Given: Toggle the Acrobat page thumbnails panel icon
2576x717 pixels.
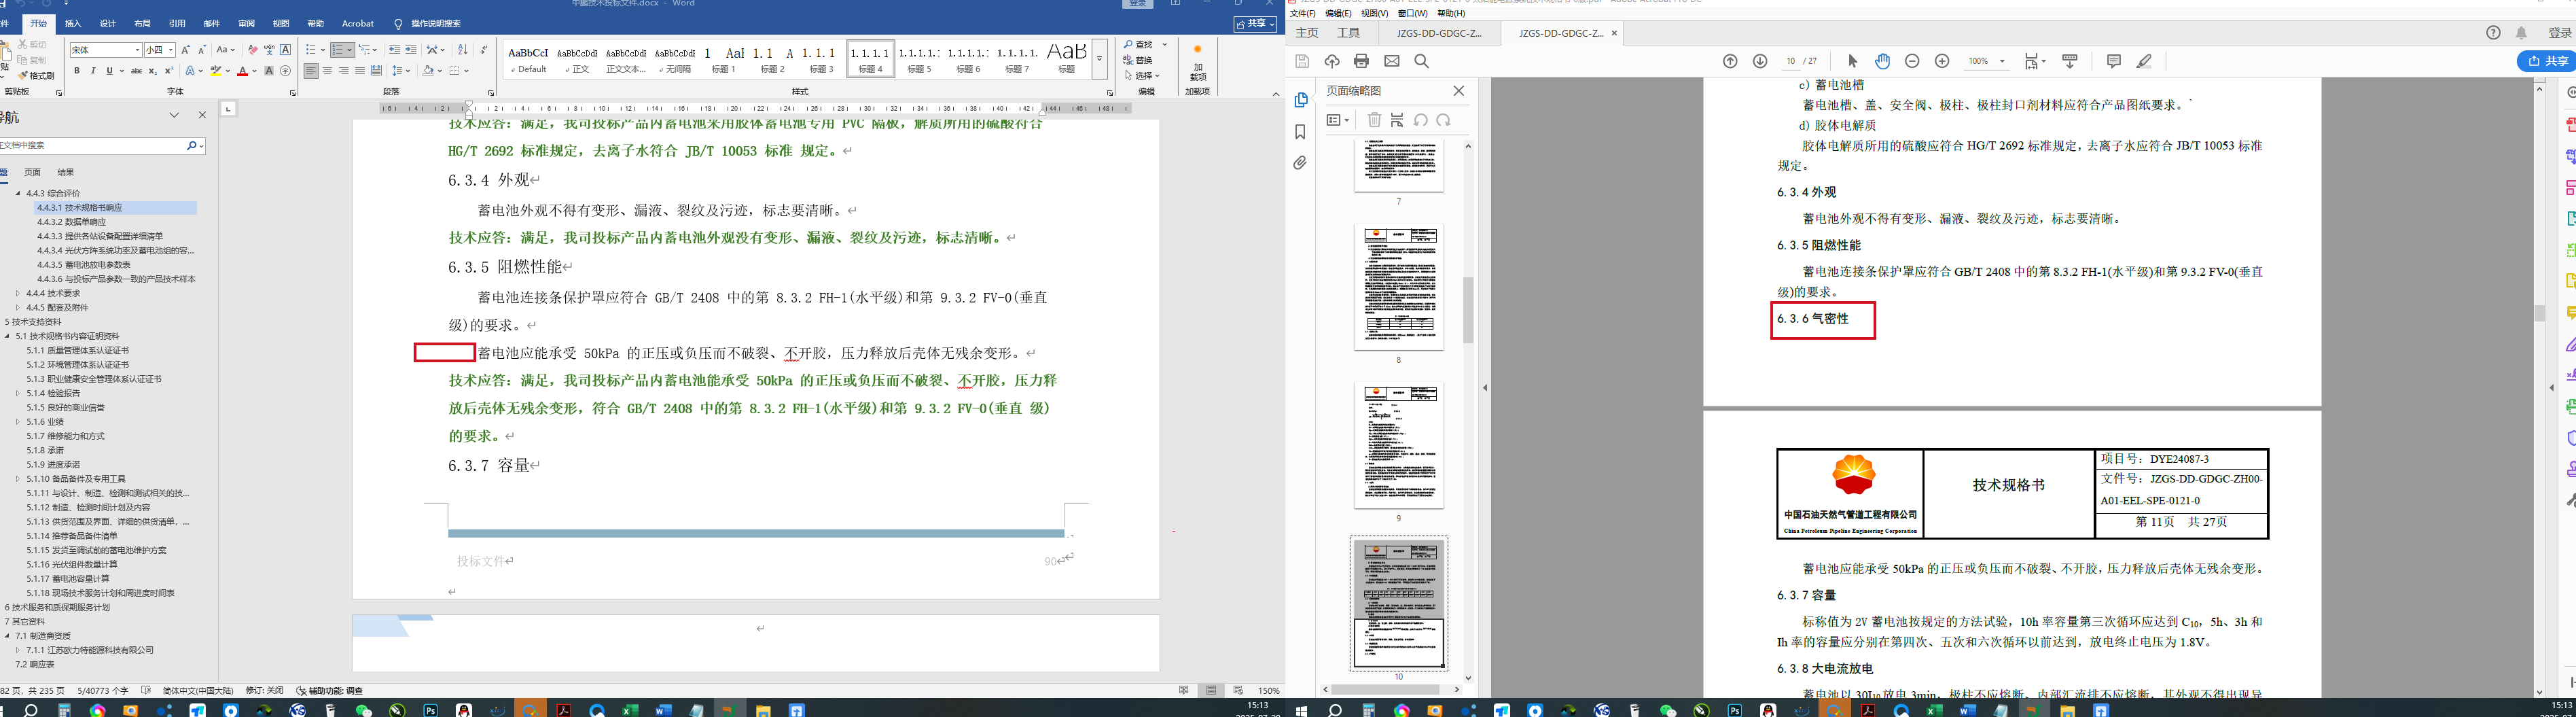Looking at the screenshot, I should tap(1300, 100).
